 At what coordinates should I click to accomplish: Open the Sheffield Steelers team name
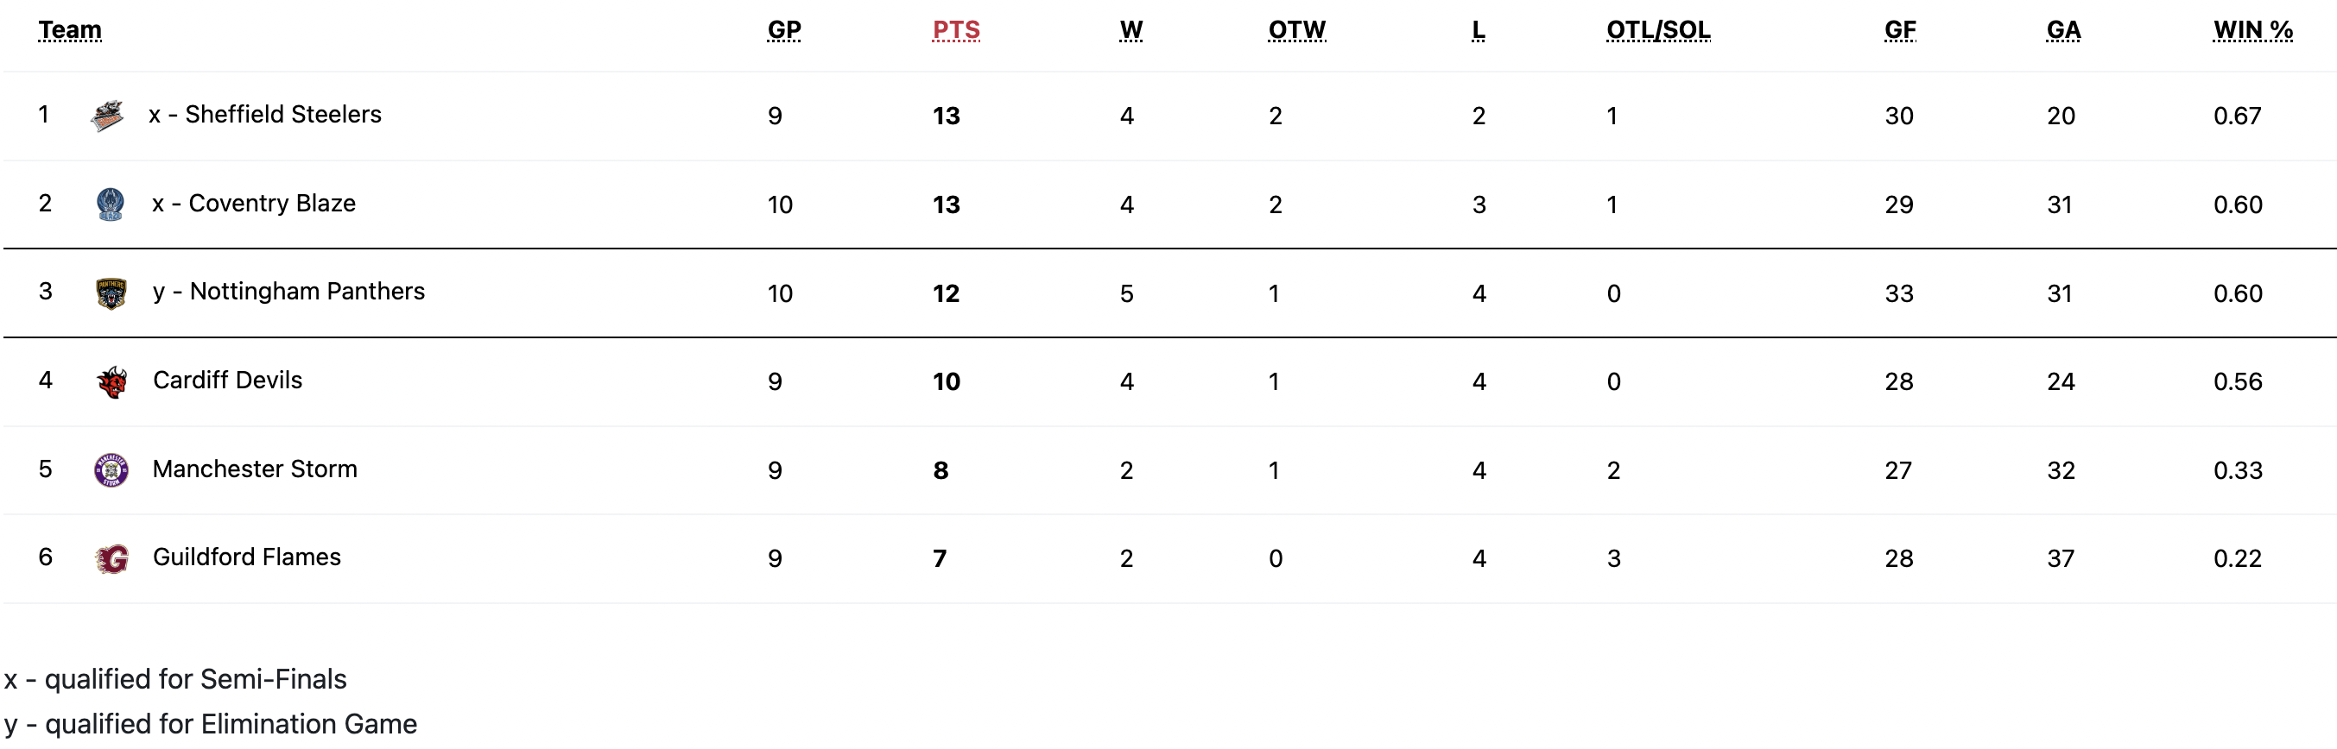click(282, 114)
